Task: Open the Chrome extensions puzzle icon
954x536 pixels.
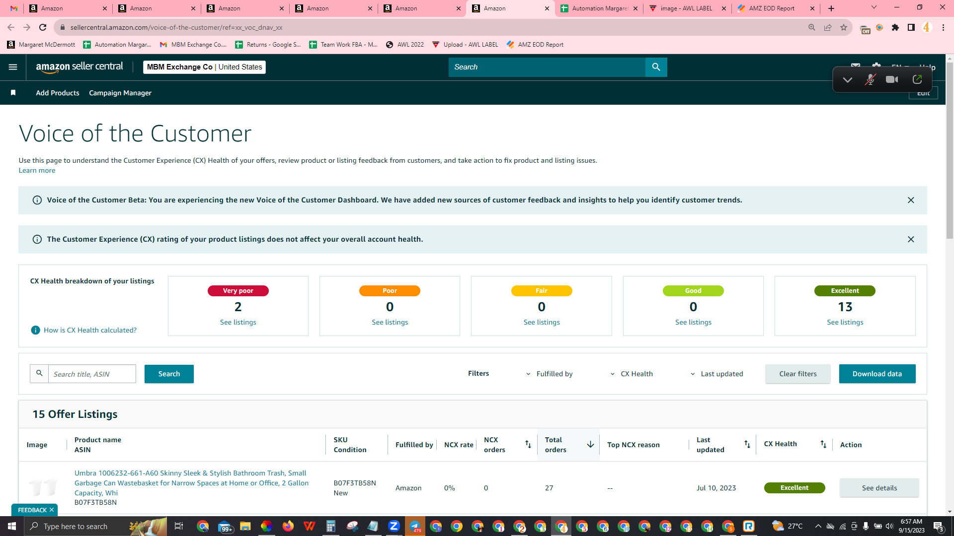Action: click(895, 27)
